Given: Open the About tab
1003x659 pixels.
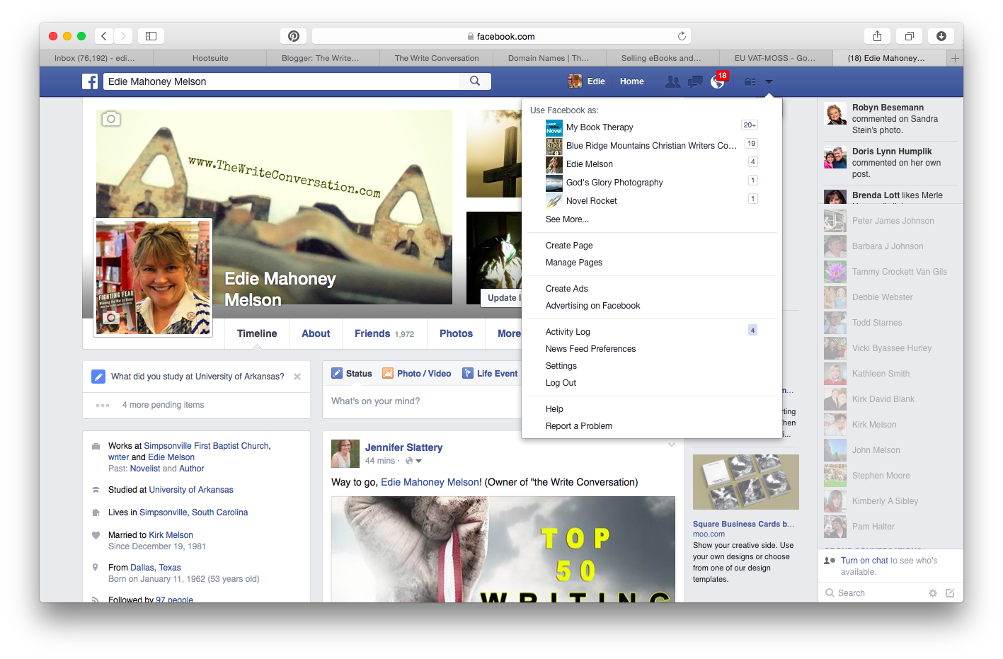Looking at the screenshot, I should coord(316,333).
